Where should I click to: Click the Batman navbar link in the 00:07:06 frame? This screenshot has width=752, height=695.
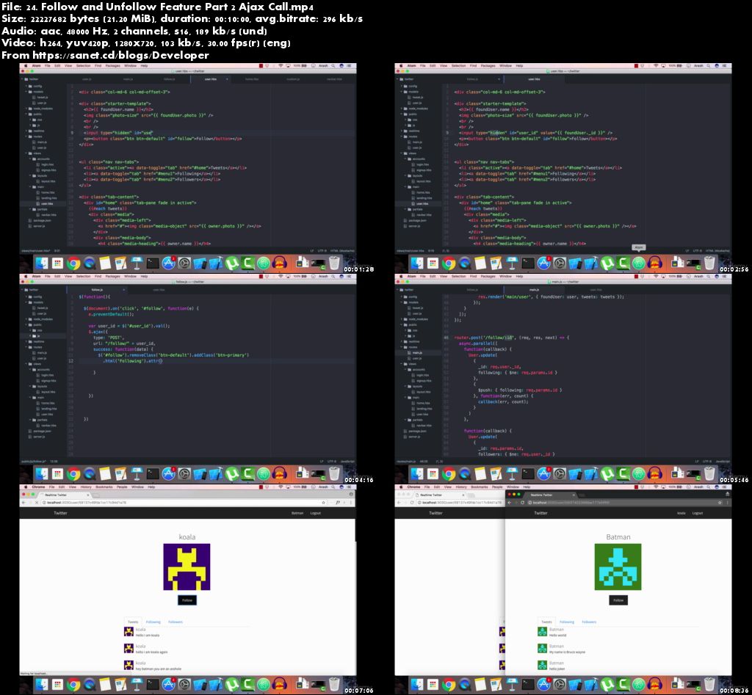click(x=297, y=513)
